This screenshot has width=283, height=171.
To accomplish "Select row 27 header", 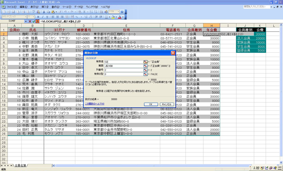I will coord(4,138).
